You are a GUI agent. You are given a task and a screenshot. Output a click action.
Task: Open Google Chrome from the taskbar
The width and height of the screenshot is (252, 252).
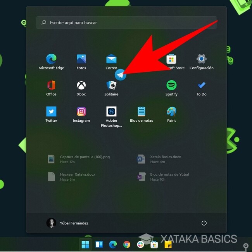[x=126, y=245]
